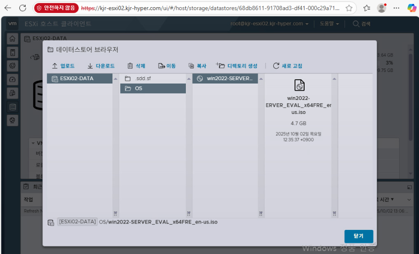Select ESXi02-DATA datastore in first column
The height and width of the screenshot is (254, 419).
[80, 79]
